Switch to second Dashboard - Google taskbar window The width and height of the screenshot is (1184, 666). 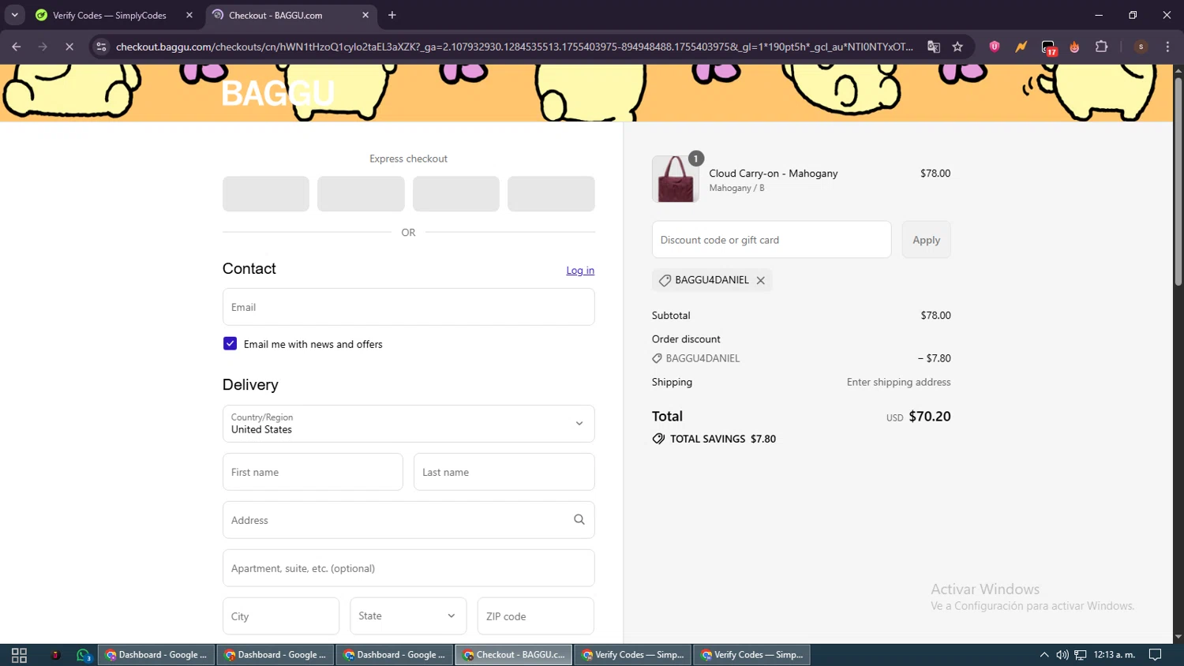click(275, 655)
